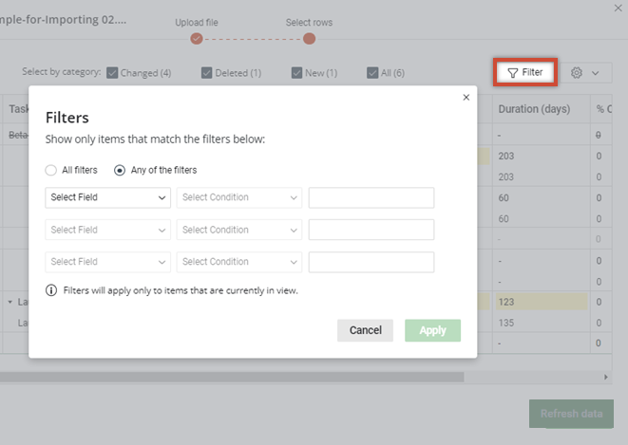
Task: Click the Filter funnel button
Action: 525,72
